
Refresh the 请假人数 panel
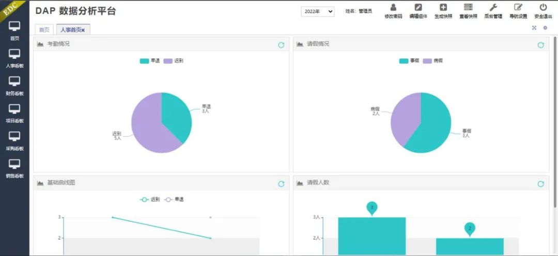tap(540, 184)
